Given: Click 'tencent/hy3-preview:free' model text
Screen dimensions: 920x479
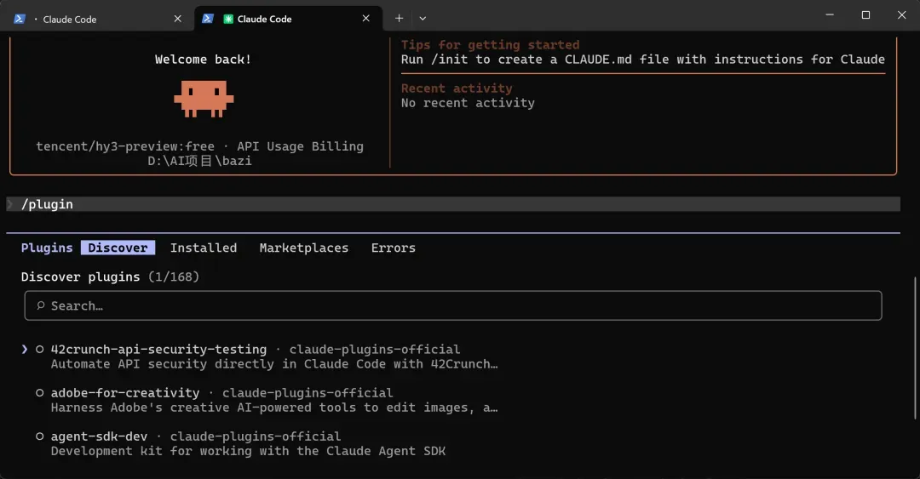Looking at the screenshot, I should click(125, 146).
